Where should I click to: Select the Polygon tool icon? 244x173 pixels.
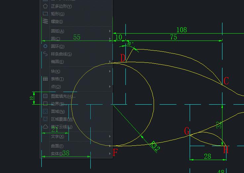click(x=45, y=6)
